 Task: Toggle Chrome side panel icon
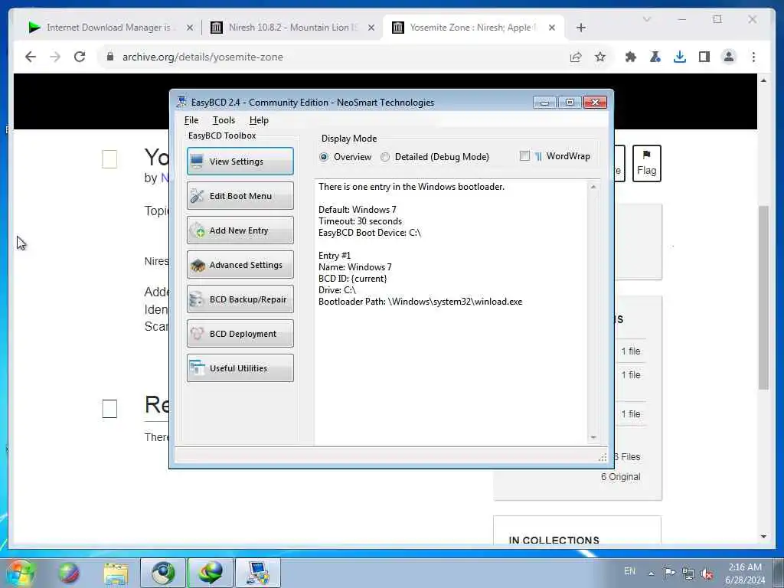point(704,57)
